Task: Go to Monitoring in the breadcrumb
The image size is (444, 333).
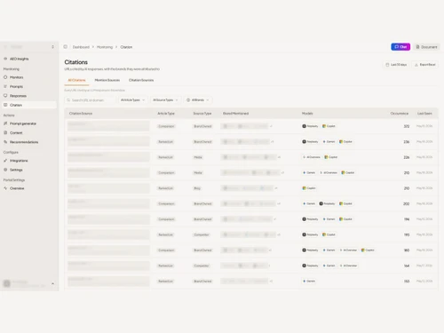Action: pyautogui.click(x=105, y=47)
